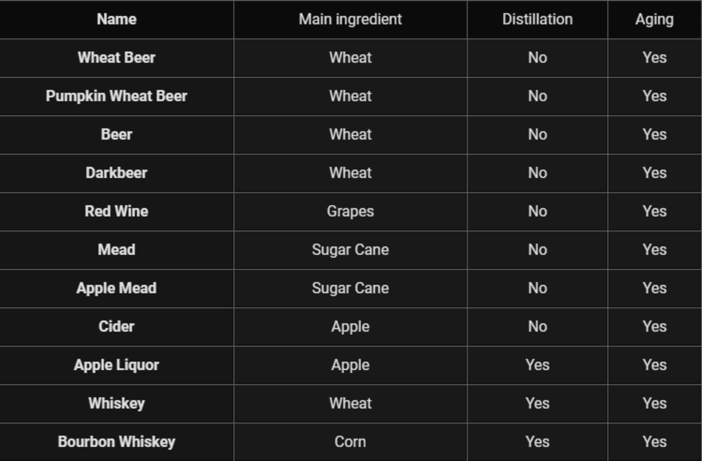Click the Main ingredient column header
The image size is (702, 461).
point(350,19)
